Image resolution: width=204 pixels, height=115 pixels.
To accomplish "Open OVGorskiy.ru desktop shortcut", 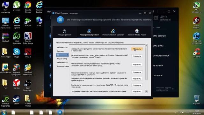I will point(5,69).
